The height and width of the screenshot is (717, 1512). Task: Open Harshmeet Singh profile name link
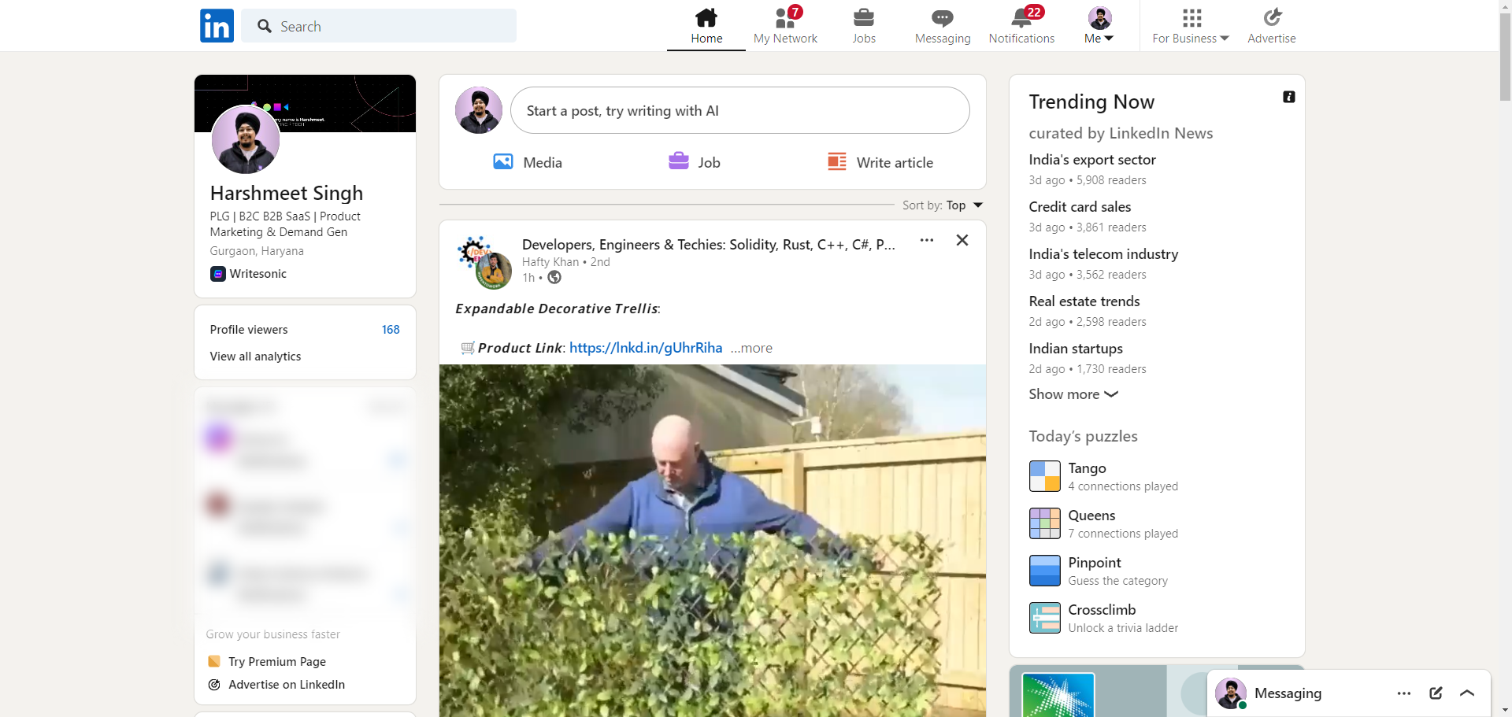coord(287,194)
